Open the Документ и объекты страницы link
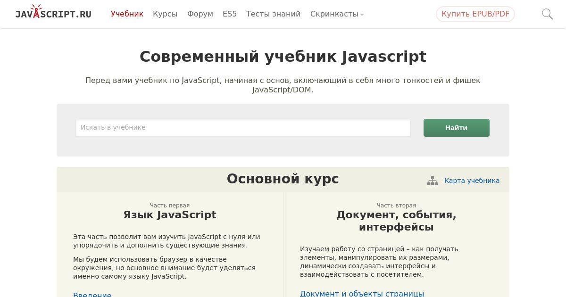The image size is (566, 297). coord(362,294)
